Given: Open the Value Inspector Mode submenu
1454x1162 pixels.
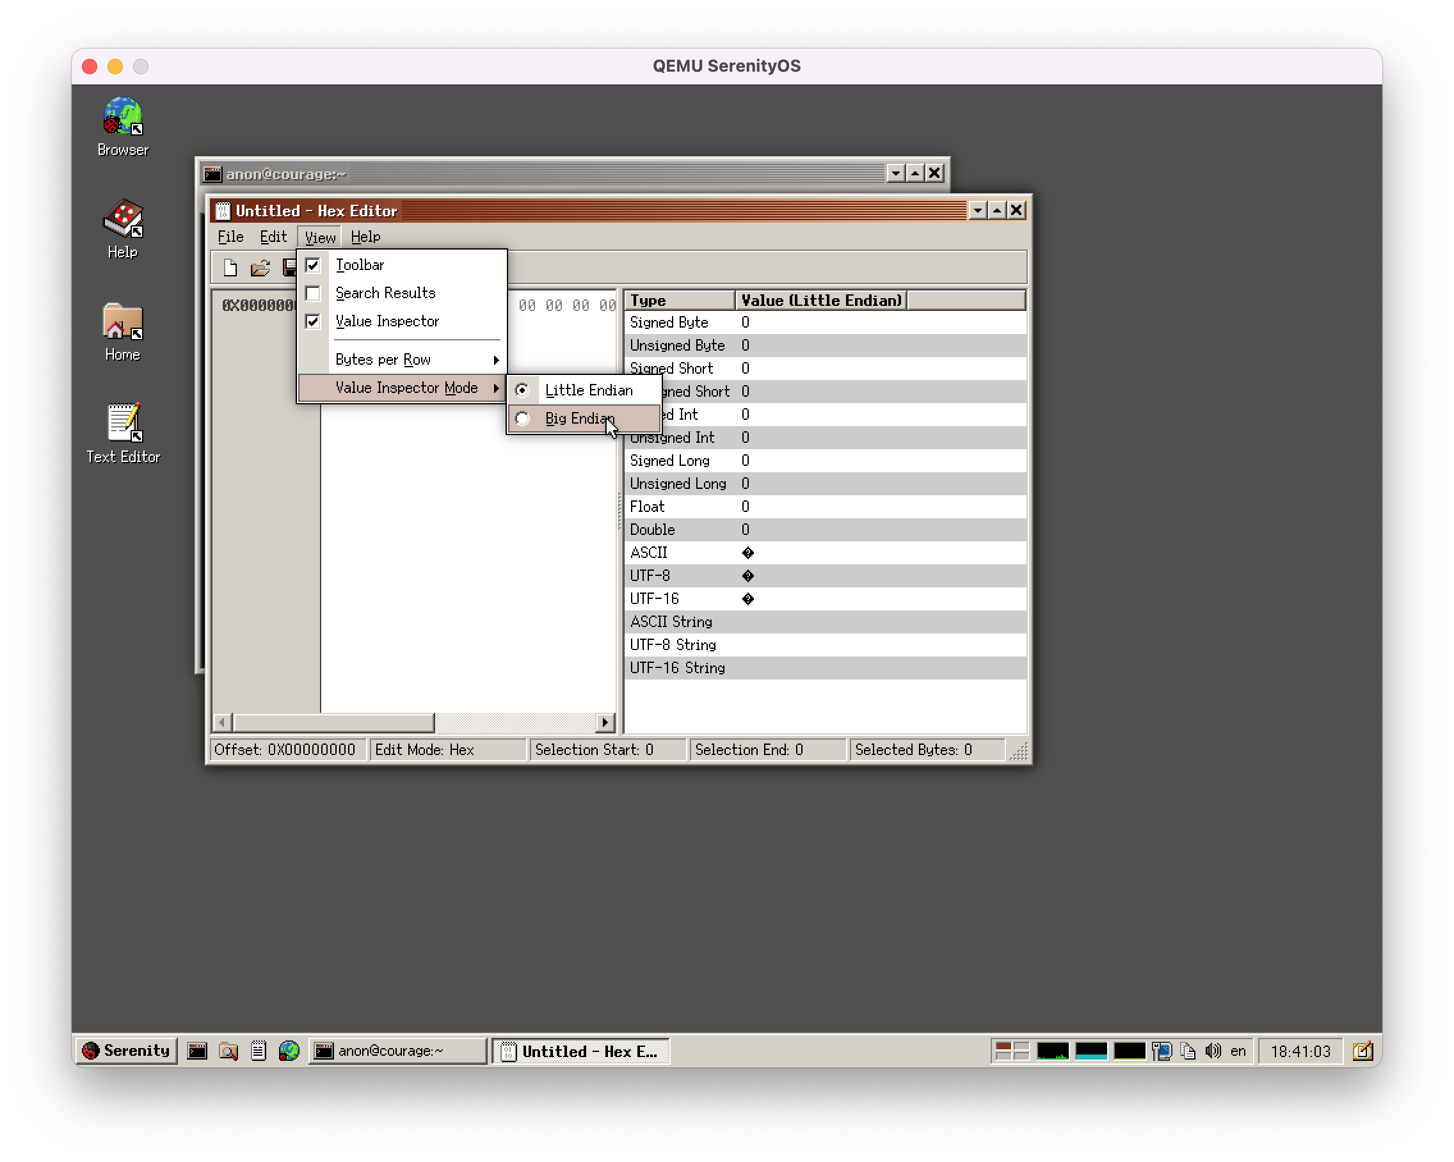Looking at the screenshot, I should pyautogui.click(x=408, y=387).
